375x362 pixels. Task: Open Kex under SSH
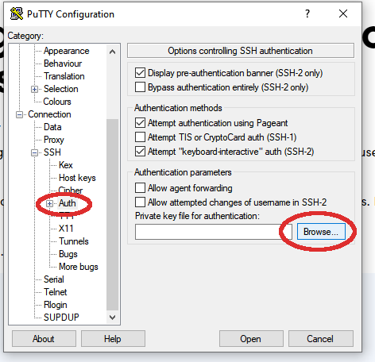[x=66, y=165]
